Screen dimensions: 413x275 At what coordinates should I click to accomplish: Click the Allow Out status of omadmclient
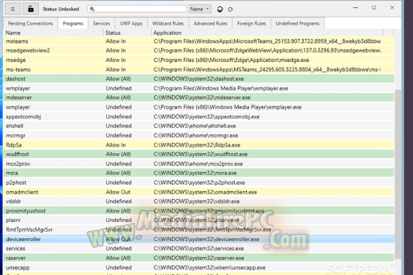pos(118,192)
